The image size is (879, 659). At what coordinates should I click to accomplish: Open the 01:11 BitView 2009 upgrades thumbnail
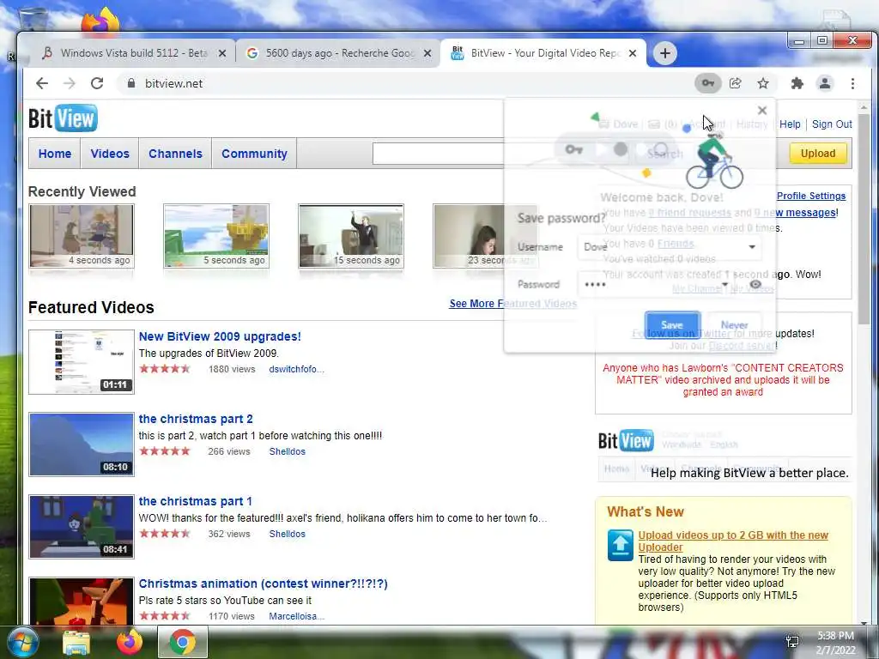pos(82,362)
